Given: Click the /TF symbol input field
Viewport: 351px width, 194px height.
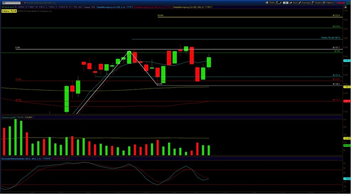Looking at the screenshot, I should (11, 3).
